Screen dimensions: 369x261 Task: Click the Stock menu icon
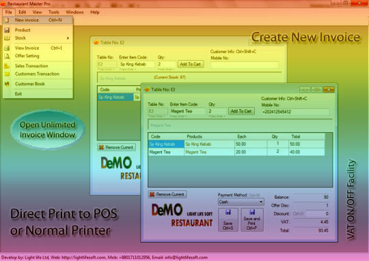pyautogui.click(x=7, y=38)
